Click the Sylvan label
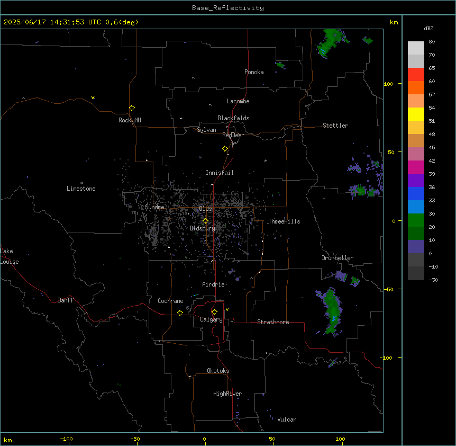 point(206,130)
